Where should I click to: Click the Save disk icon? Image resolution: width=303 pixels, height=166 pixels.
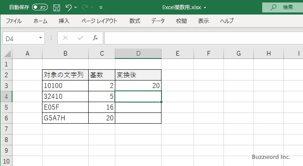click(57, 8)
